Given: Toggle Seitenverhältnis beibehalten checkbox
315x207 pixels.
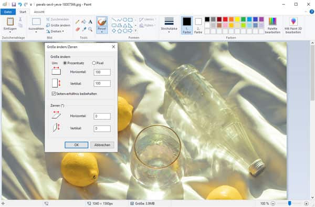Looking at the screenshot, I should tap(54, 94).
